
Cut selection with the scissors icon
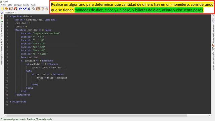pyautogui.click(x=29, y=9)
